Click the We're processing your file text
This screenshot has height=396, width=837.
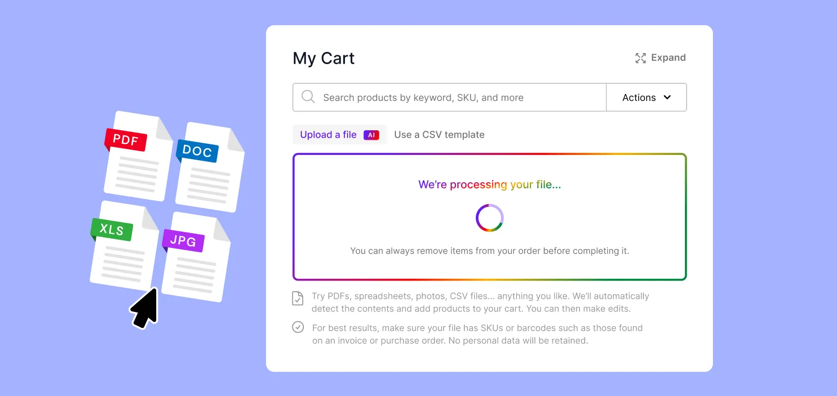click(489, 184)
